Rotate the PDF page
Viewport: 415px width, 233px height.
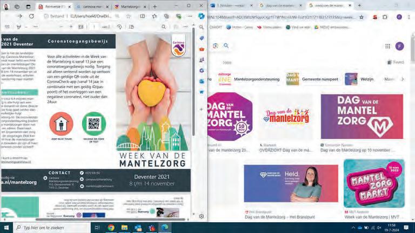point(119,27)
